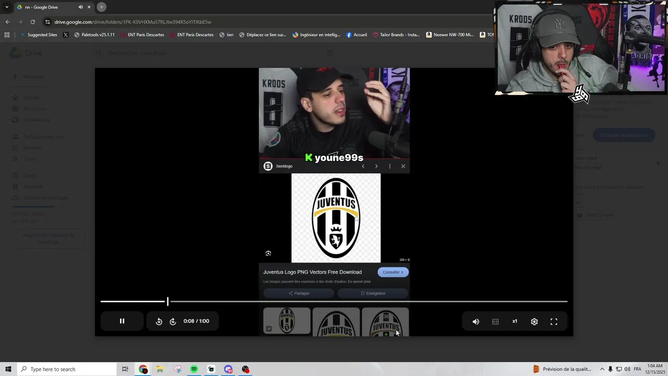Click the first Juventus thumbnail below
The image size is (668, 376).
[x=287, y=321]
